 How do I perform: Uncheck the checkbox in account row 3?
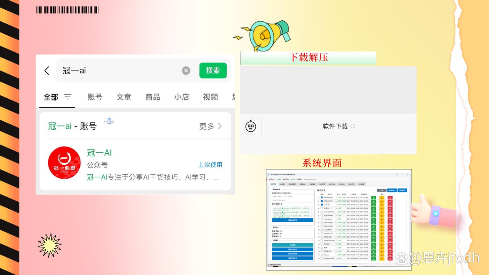click(322, 205)
